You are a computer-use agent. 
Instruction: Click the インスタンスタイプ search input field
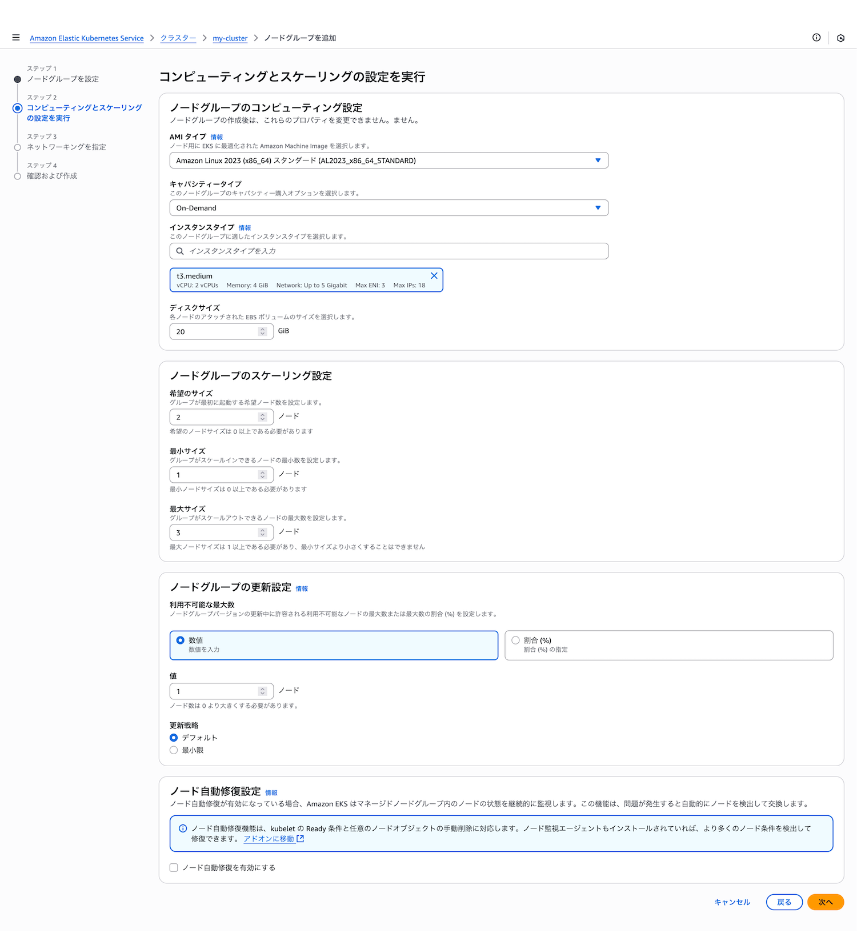394,251
